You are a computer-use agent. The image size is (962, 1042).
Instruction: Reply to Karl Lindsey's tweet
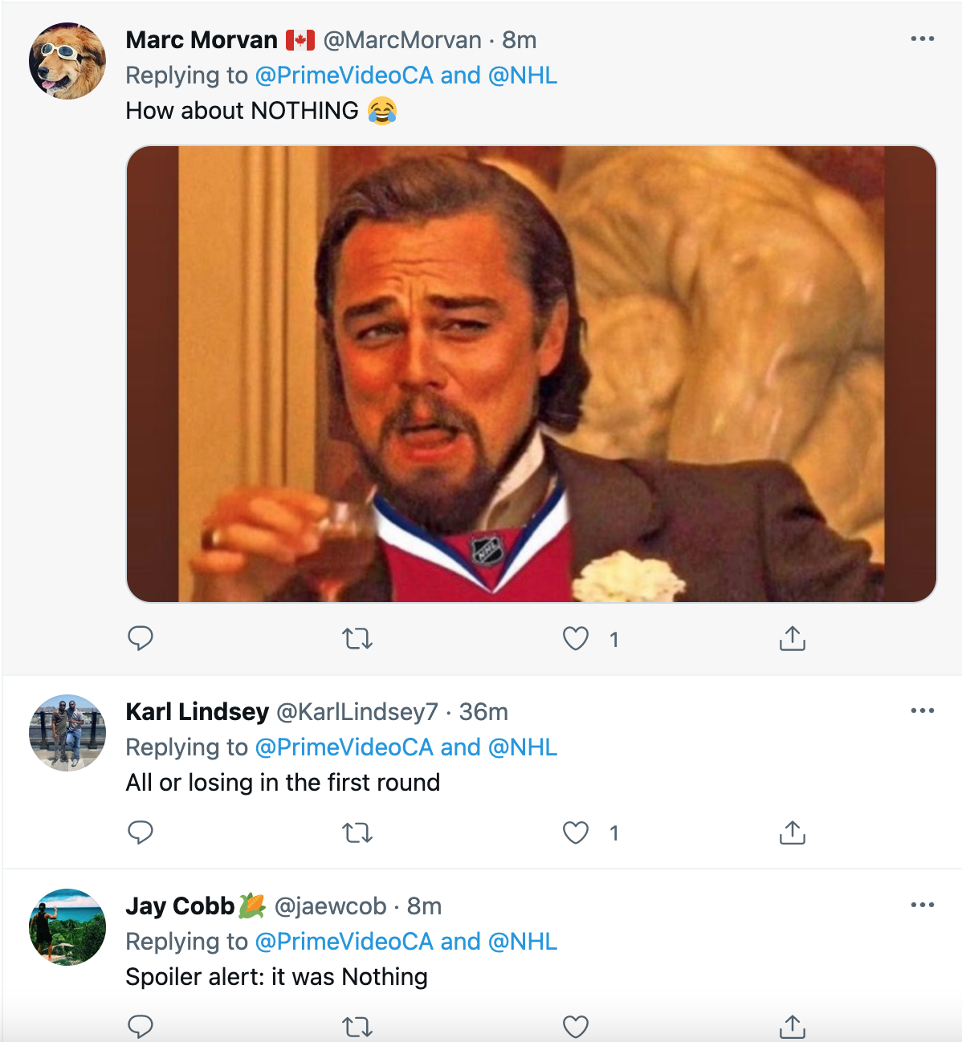click(x=141, y=832)
